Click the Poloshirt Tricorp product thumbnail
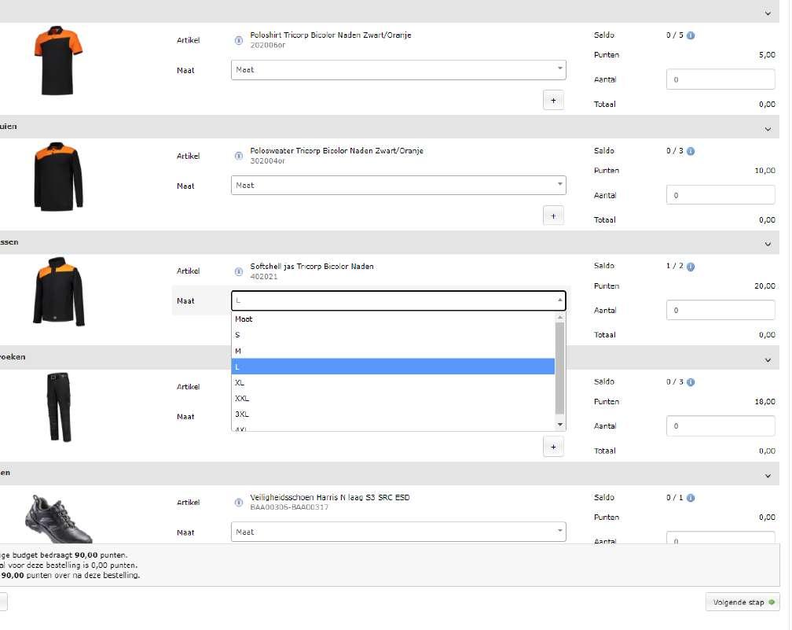This screenshot has height=630, width=792. (54, 60)
